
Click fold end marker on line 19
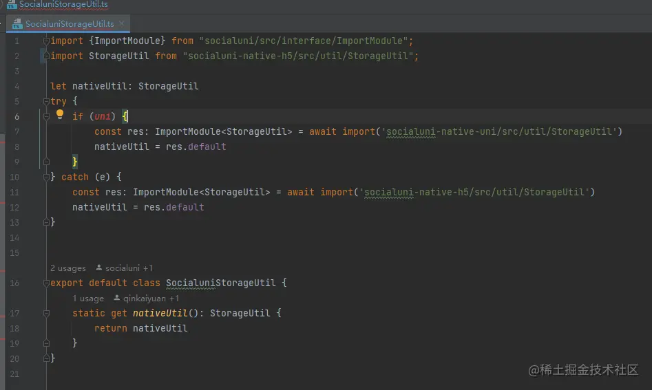click(46, 343)
